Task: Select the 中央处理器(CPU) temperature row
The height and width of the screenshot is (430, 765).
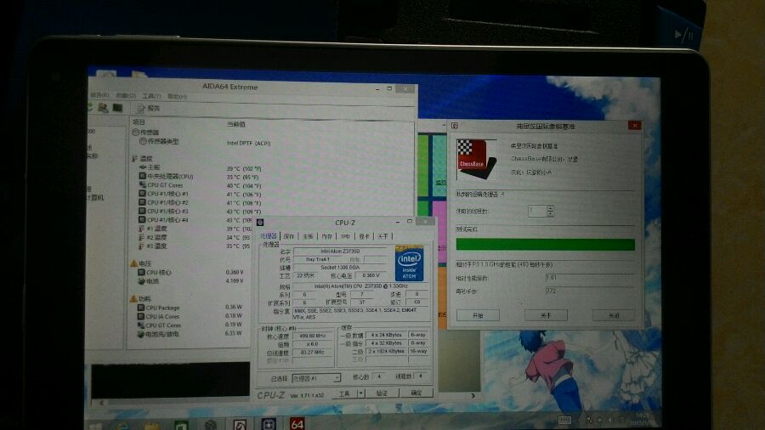Action: [x=167, y=176]
